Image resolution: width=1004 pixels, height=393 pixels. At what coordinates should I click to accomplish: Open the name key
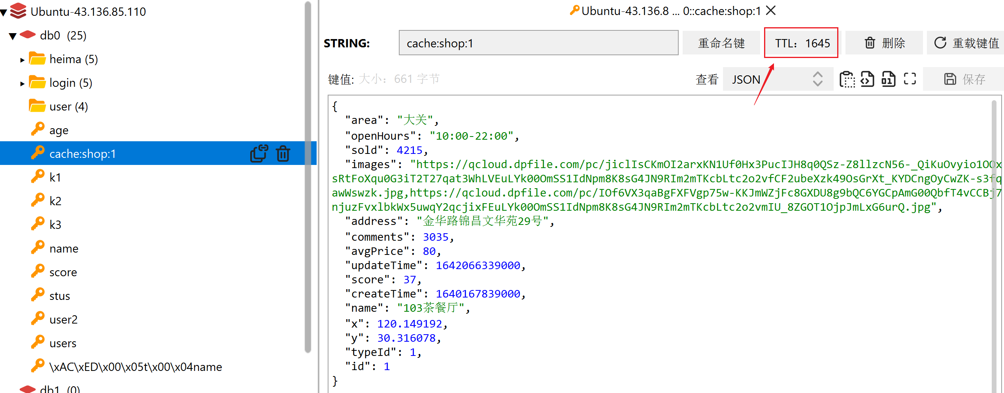click(x=64, y=249)
